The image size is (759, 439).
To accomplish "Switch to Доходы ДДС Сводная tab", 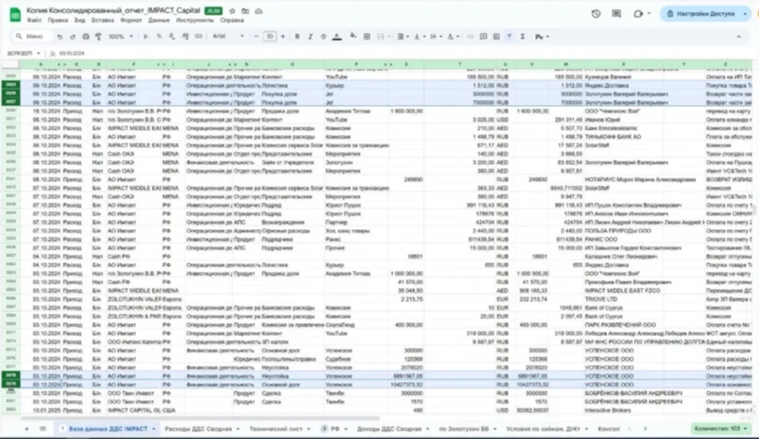I will click(x=393, y=429).
